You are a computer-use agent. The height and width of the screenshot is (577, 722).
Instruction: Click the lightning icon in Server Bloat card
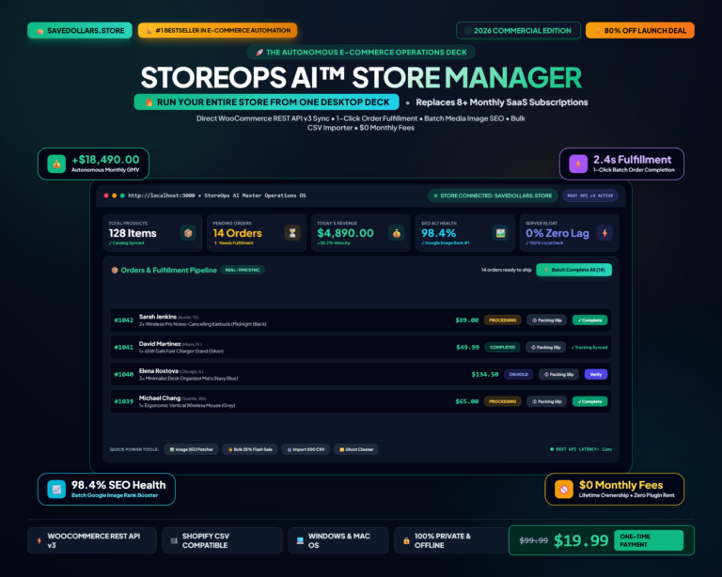[604, 233]
